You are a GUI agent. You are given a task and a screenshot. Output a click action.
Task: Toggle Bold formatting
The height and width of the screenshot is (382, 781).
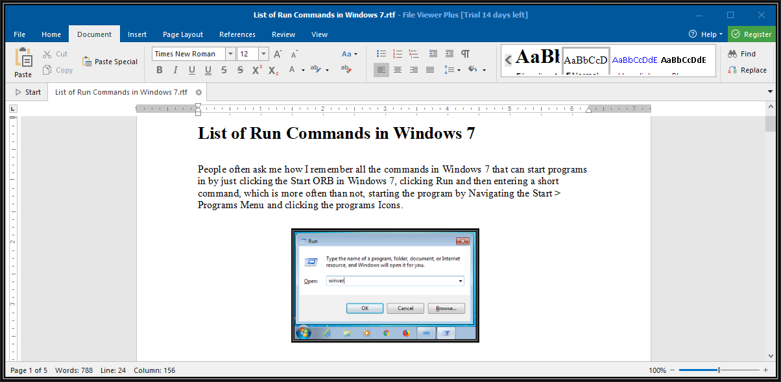pos(159,70)
